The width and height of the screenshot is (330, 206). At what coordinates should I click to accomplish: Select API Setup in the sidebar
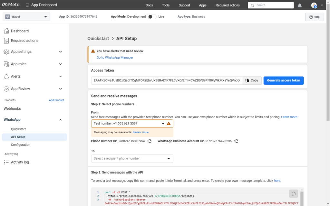[34, 137]
